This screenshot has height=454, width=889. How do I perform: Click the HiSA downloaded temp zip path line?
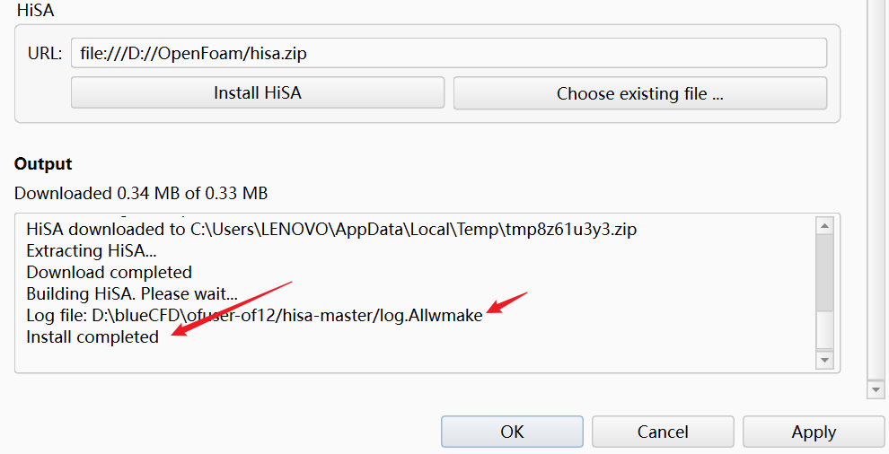click(331, 229)
